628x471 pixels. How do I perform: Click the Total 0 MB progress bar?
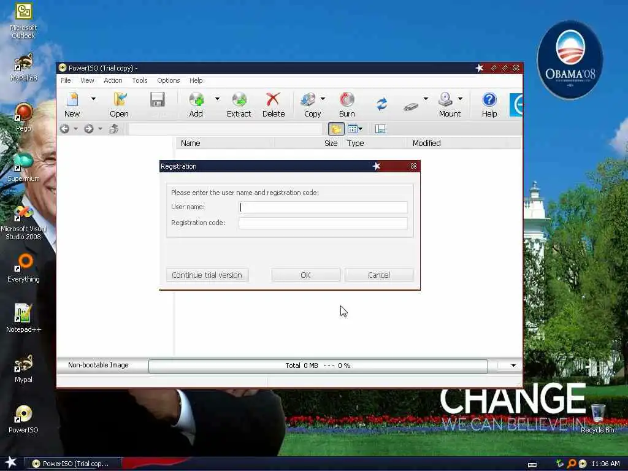click(318, 366)
